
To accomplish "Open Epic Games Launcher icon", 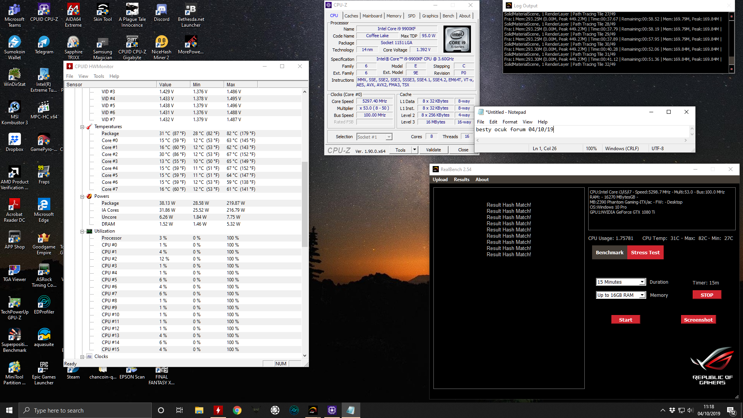I will pyautogui.click(x=44, y=373).
